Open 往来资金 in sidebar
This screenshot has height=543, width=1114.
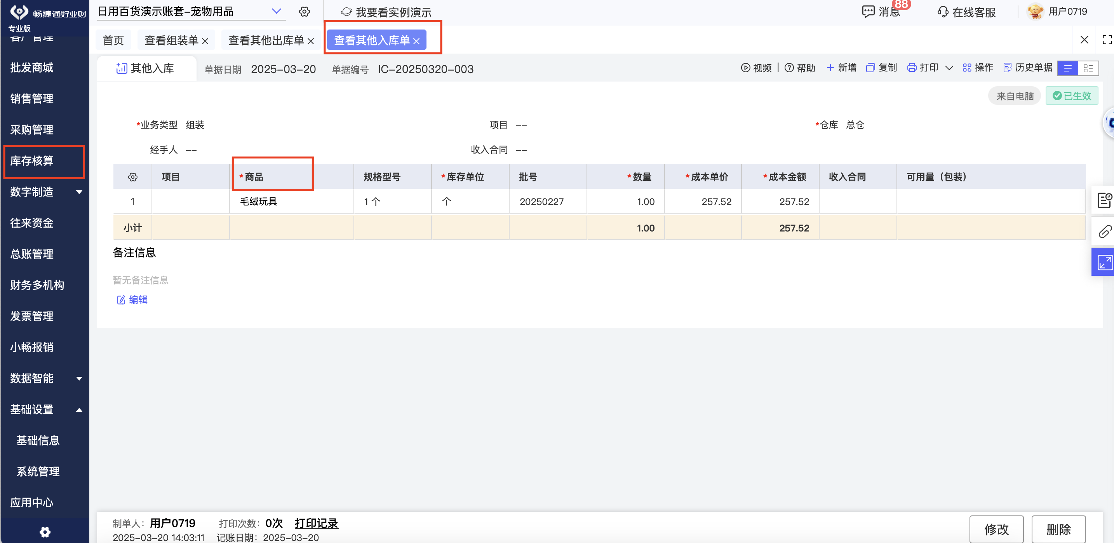click(32, 223)
